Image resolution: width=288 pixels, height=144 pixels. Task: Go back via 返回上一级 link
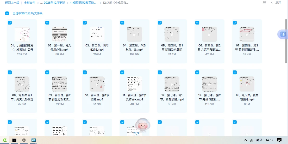[12, 3]
